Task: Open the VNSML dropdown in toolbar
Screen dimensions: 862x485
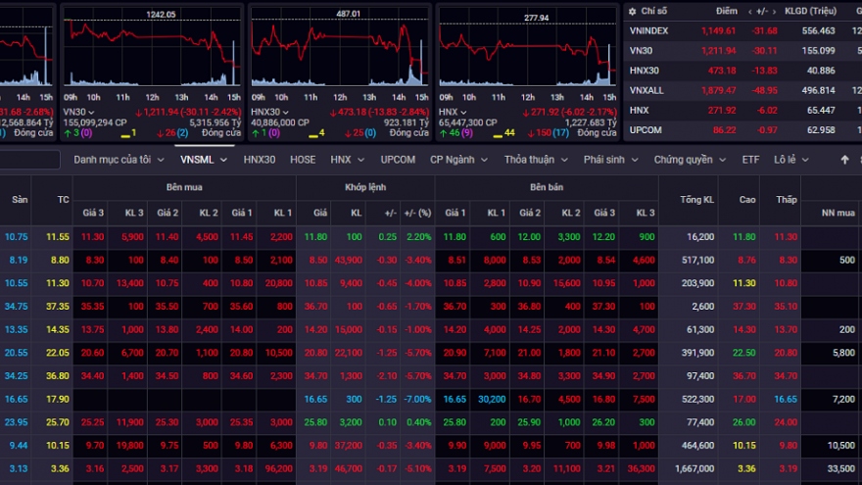Action: pyautogui.click(x=204, y=160)
